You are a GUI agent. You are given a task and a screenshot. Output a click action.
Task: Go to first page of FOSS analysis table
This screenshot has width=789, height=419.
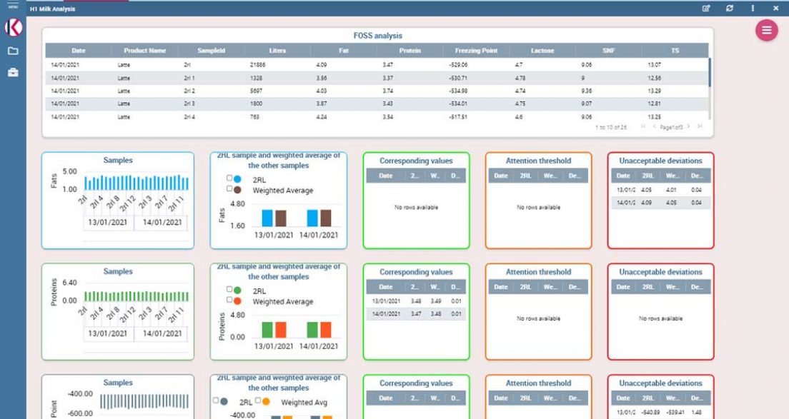point(643,126)
